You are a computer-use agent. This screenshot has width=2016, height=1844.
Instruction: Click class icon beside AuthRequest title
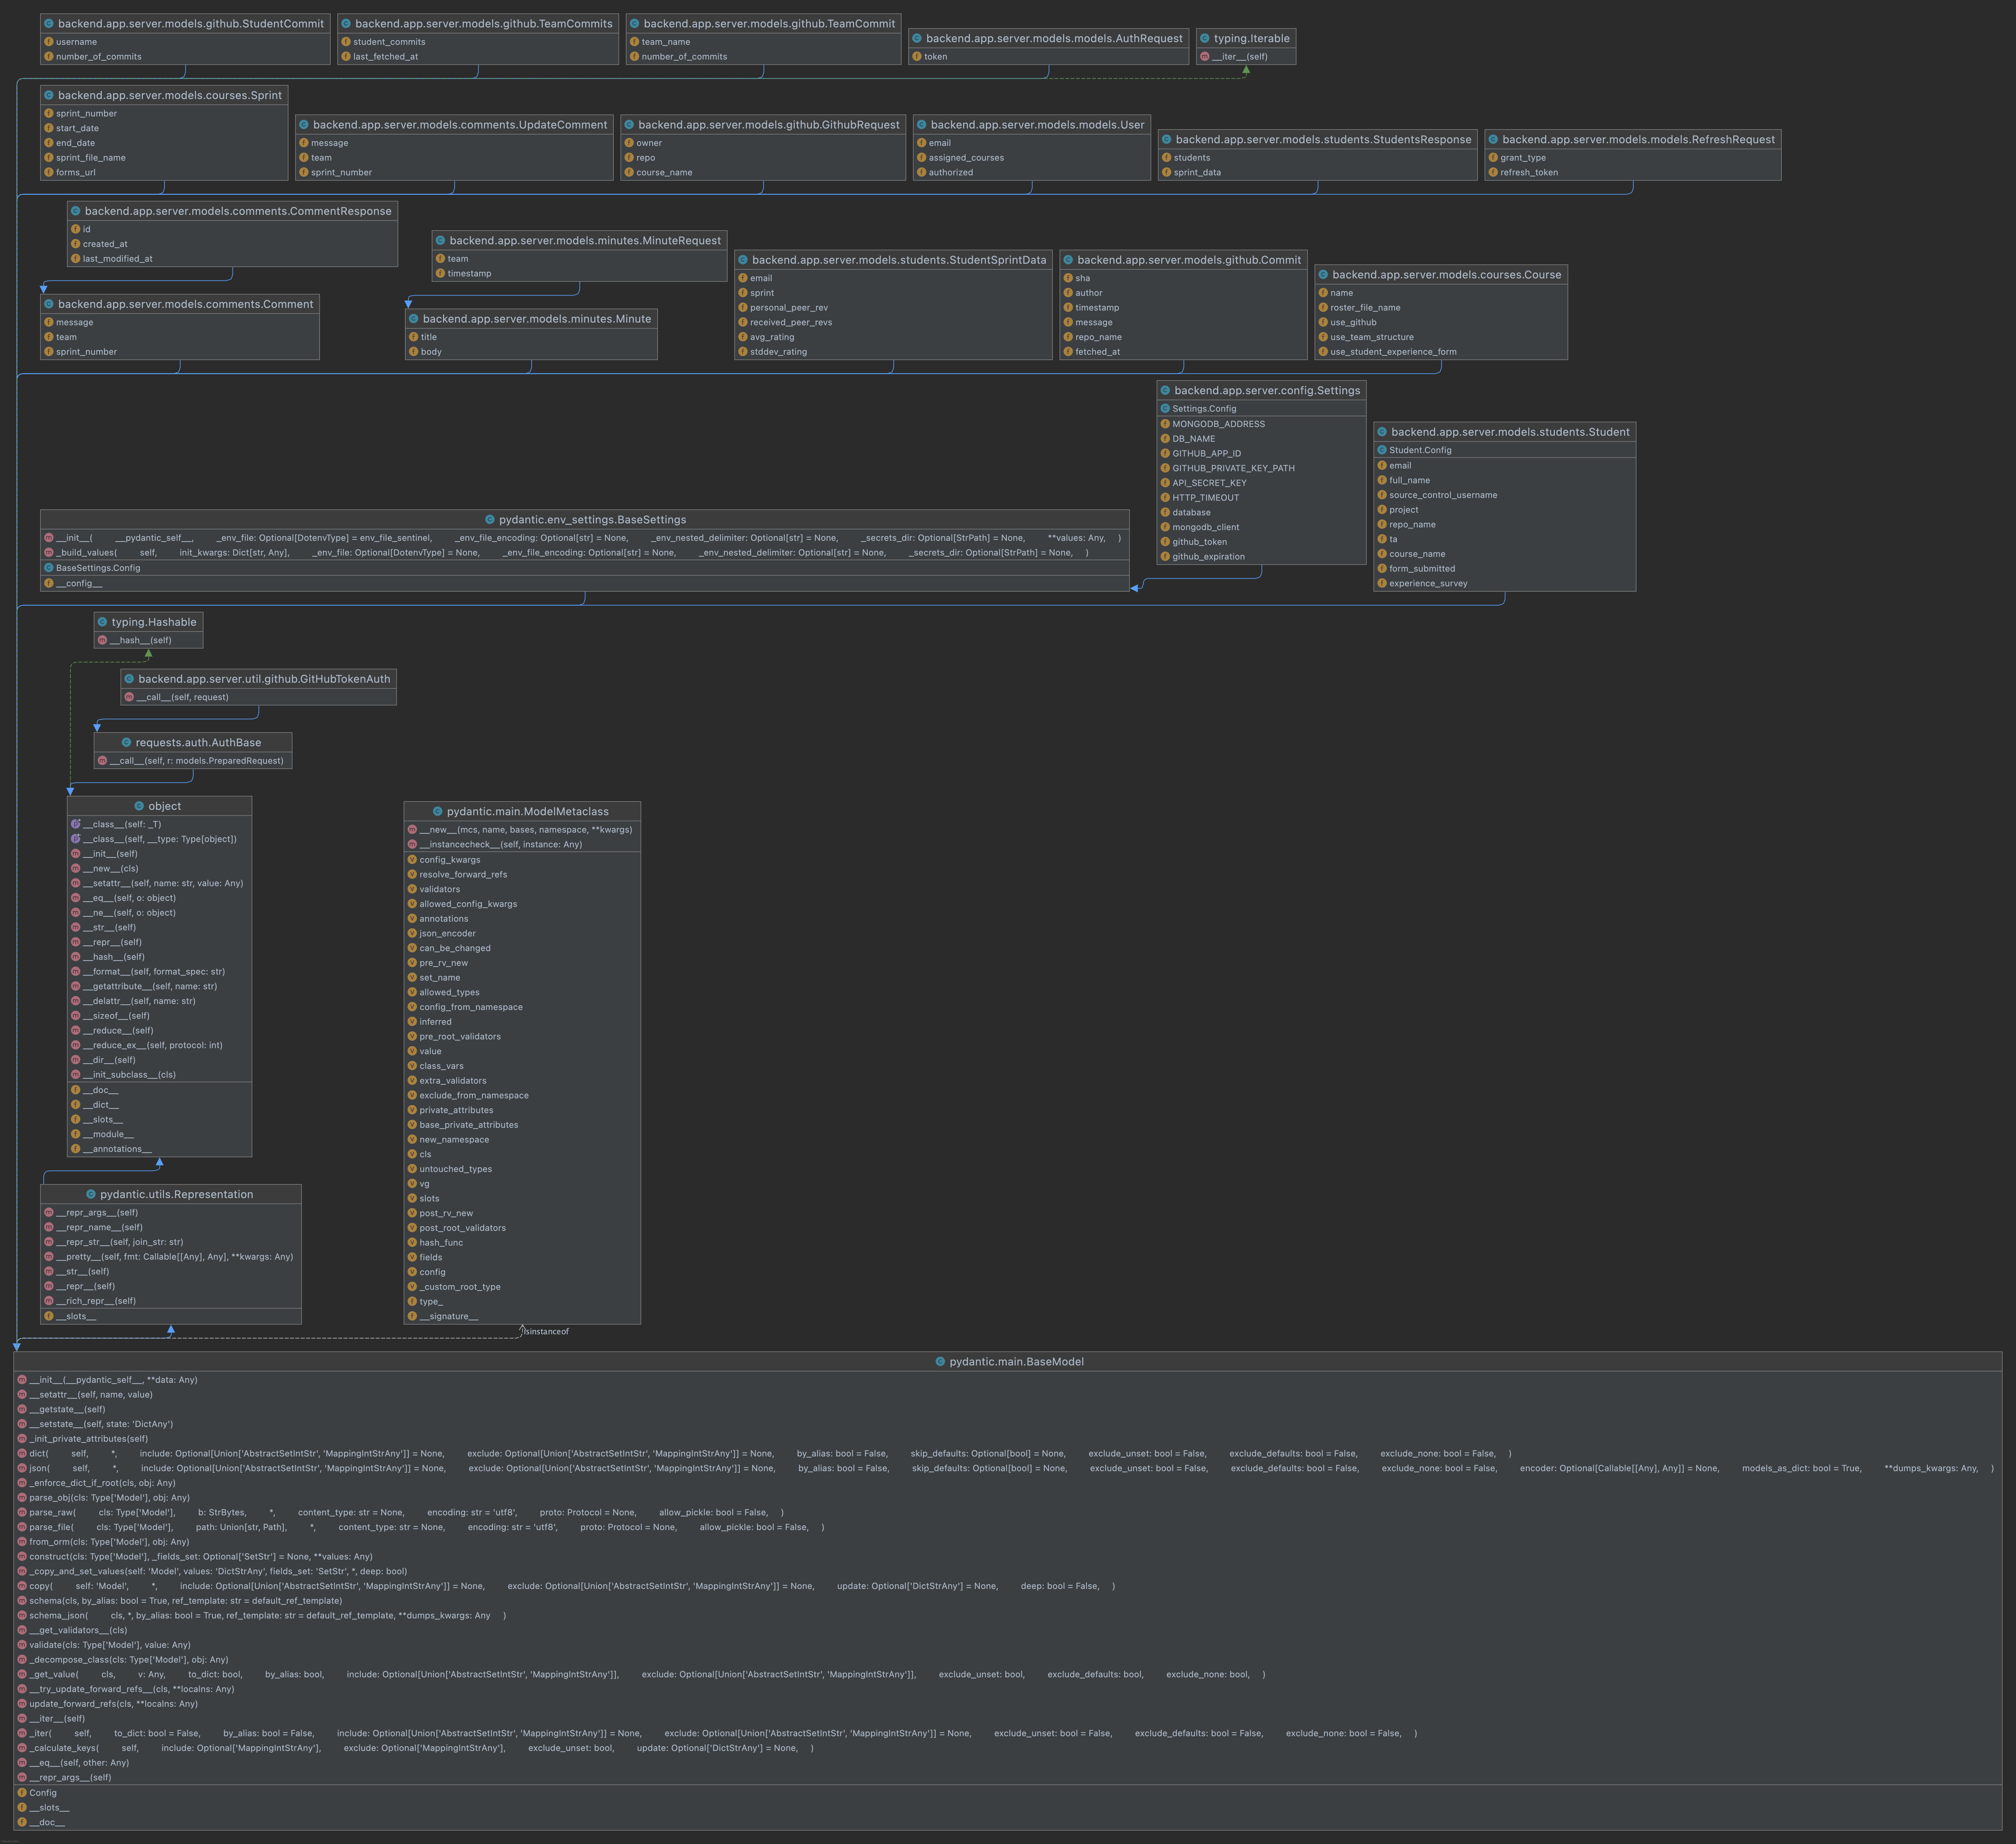[x=916, y=39]
